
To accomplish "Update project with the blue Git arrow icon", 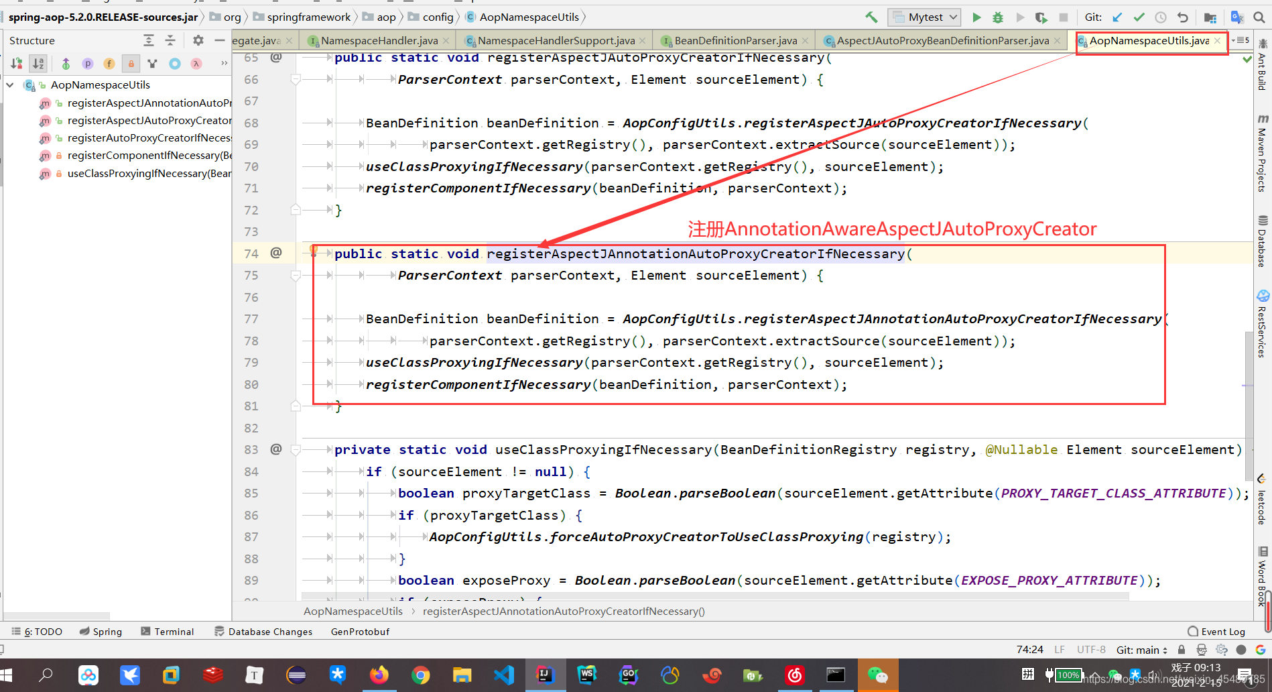I will tap(1116, 17).
